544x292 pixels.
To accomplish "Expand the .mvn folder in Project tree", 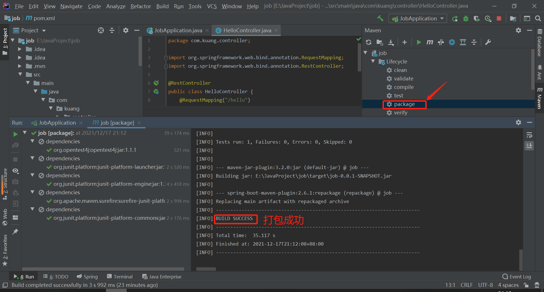I will [x=20, y=66].
